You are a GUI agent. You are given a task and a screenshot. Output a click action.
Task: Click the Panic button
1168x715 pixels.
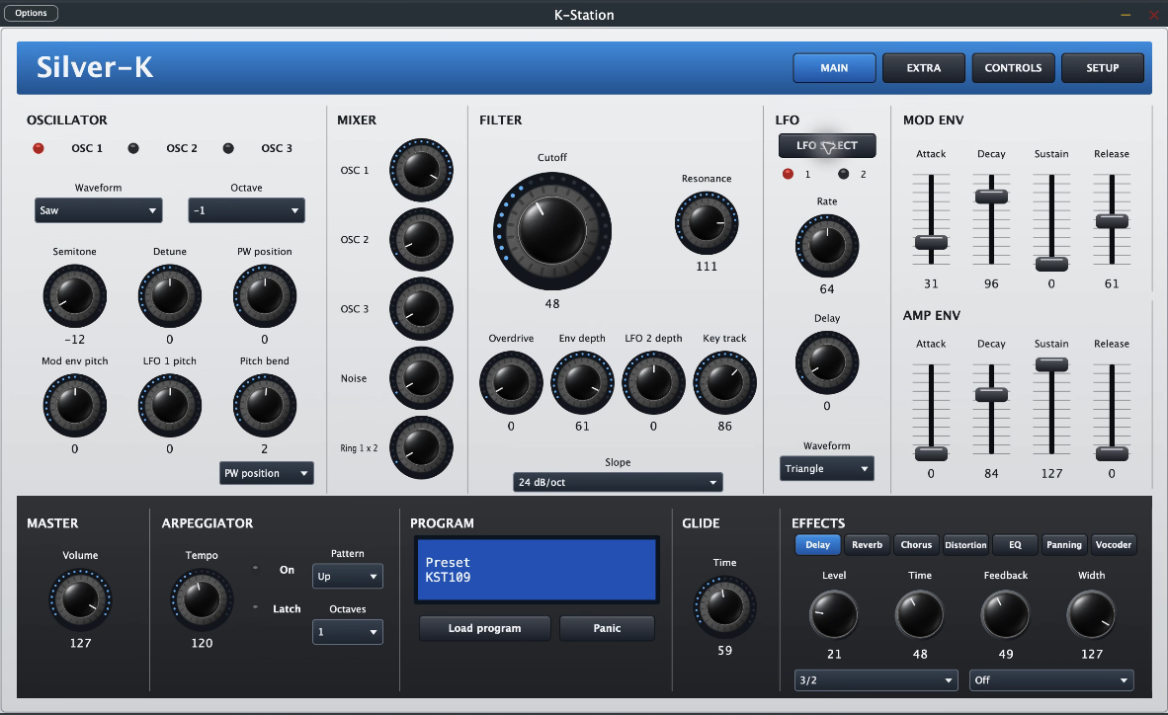[x=607, y=629]
